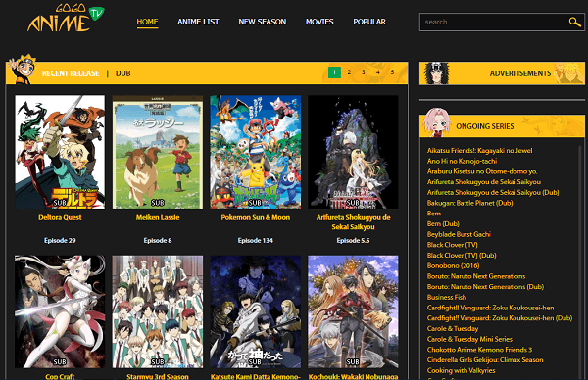The height and width of the screenshot is (380, 588).
Task: Click Episode 8 under Meiken Lassie
Action: [158, 241]
